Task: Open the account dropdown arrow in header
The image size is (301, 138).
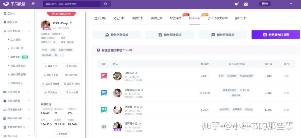Action: [291, 4]
